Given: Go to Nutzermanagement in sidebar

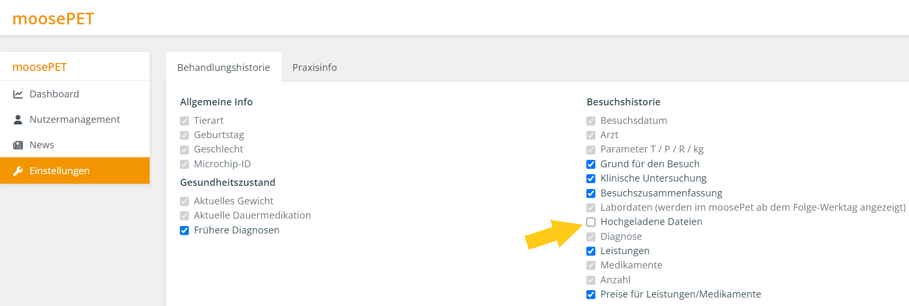Looking at the screenshot, I should pyautogui.click(x=75, y=120).
